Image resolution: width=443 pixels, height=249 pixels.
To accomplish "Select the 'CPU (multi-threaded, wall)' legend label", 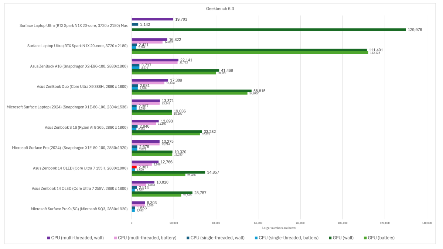I will pyautogui.click(x=78, y=238).
